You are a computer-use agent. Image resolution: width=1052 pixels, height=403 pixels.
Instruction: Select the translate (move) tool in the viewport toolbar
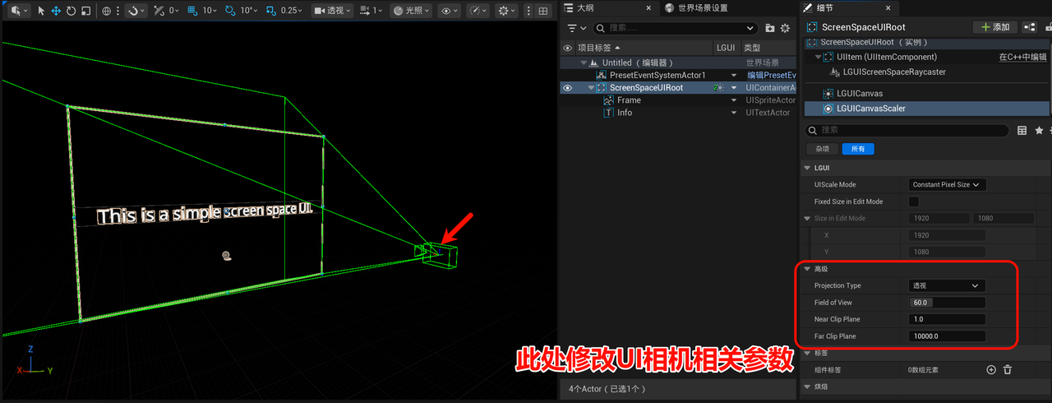(56, 11)
